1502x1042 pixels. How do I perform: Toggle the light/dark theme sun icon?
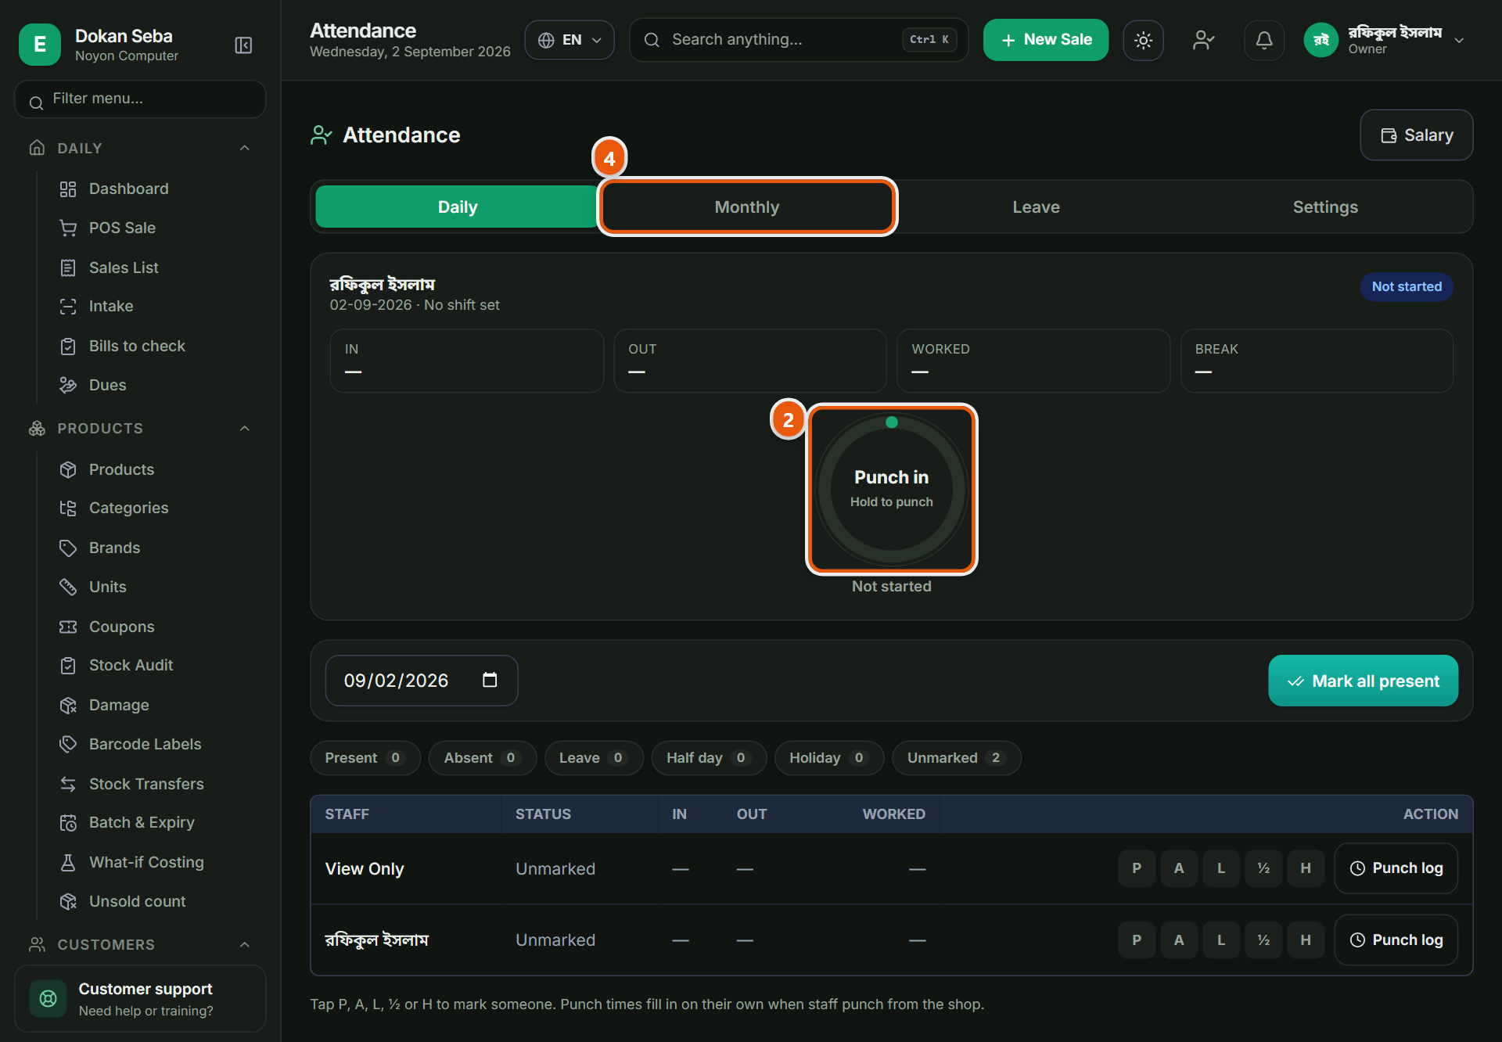[x=1143, y=40]
